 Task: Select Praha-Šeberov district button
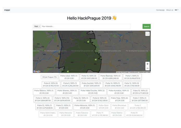coord(44,92)
